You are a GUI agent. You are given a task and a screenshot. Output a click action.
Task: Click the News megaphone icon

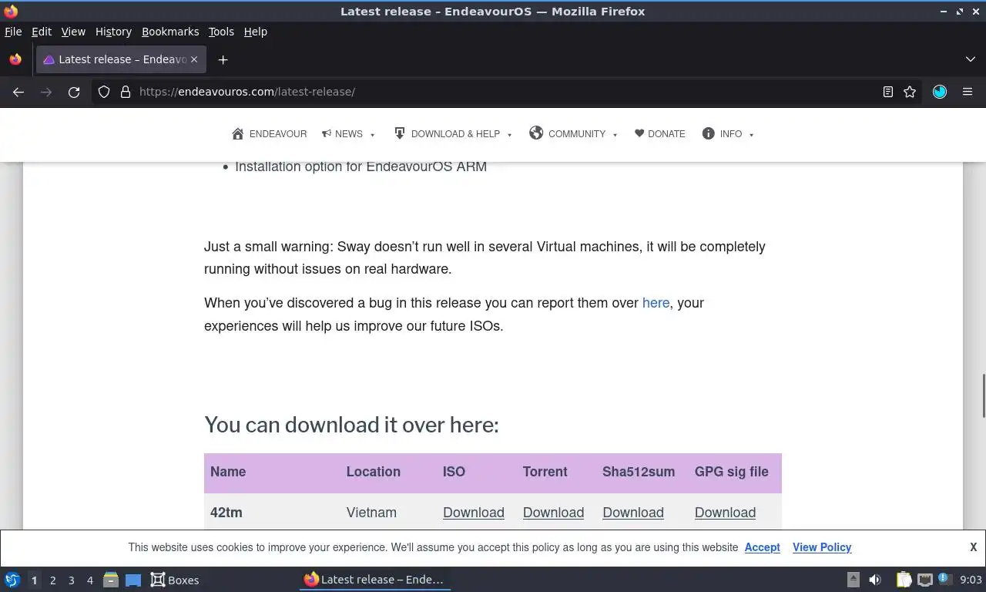click(x=327, y=133)
